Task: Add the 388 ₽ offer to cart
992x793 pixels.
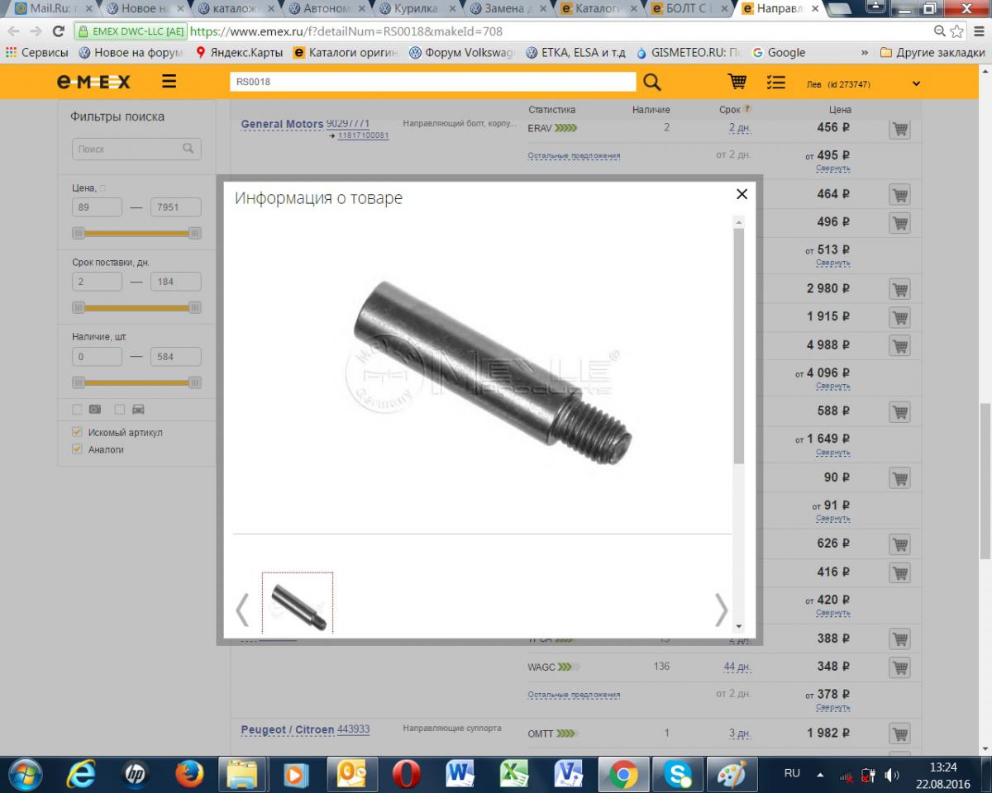Action: pyautogui.click(x=899, y=639)
